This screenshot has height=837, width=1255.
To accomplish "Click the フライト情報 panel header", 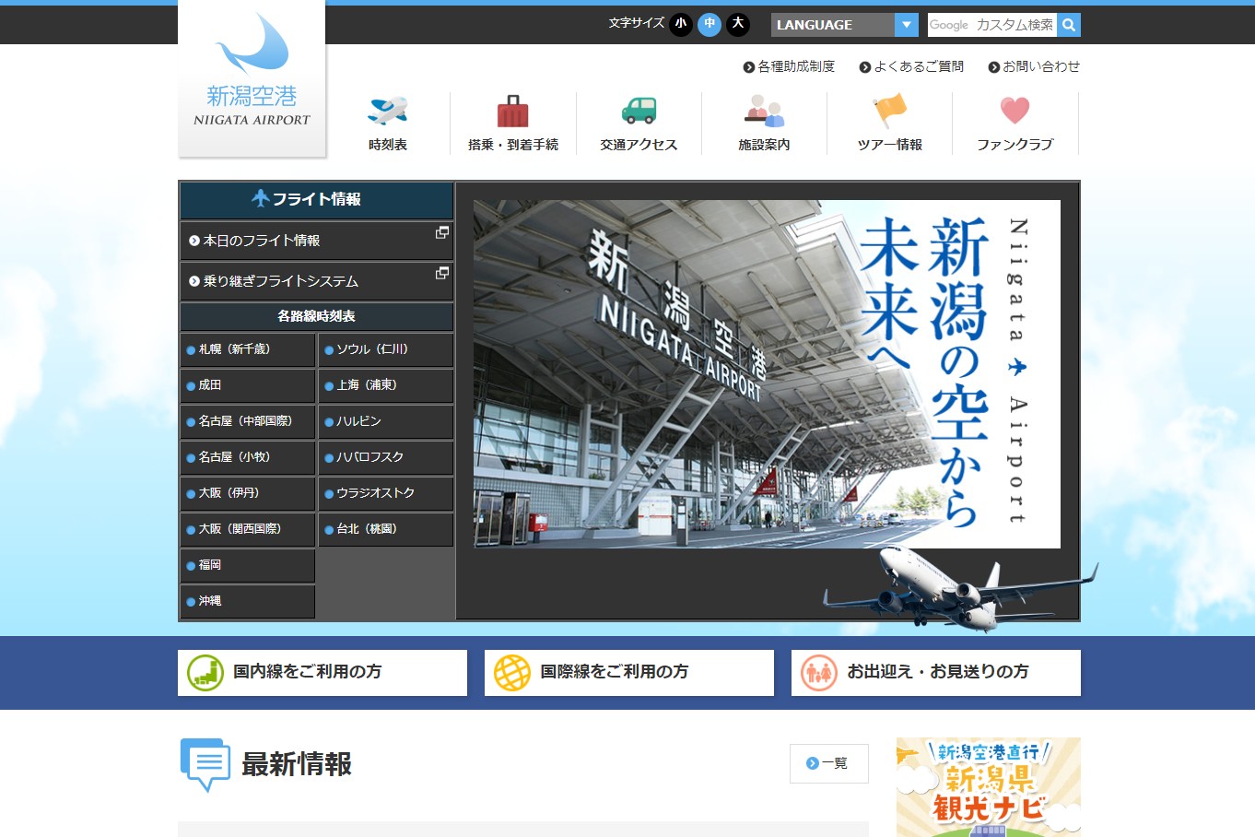I will 316,200.
